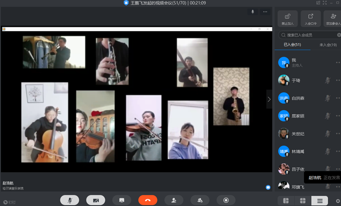This screenshot has width=341, height=206.
Task: Collapse side panel with the chevron arrow
Action: pyautogui.click(x=269, y=99)
